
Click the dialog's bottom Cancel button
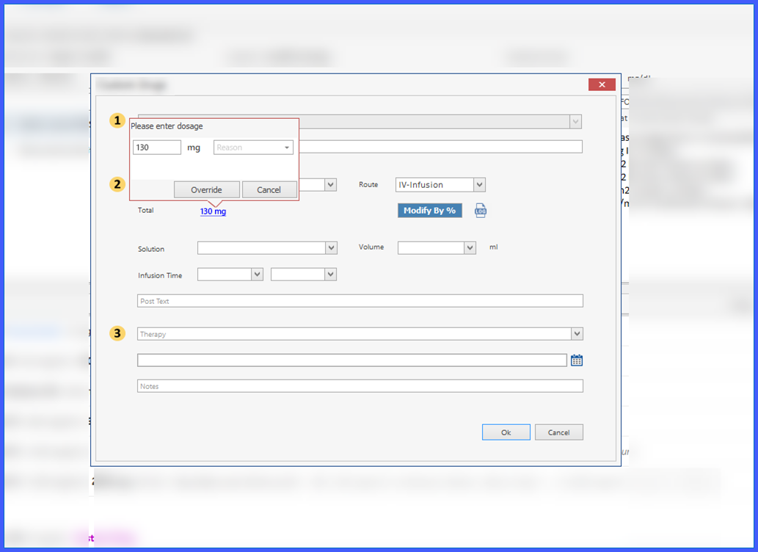click(x=559, y=432)
